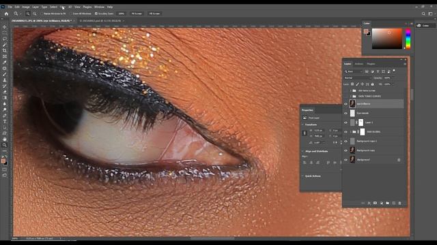This screenshot has height=245, width=437.
Task: Click the foreground color swatch in toolbar
Action: [x=3, y=161]
